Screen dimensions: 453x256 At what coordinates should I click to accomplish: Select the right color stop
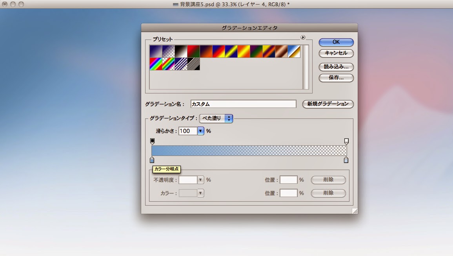346,160
